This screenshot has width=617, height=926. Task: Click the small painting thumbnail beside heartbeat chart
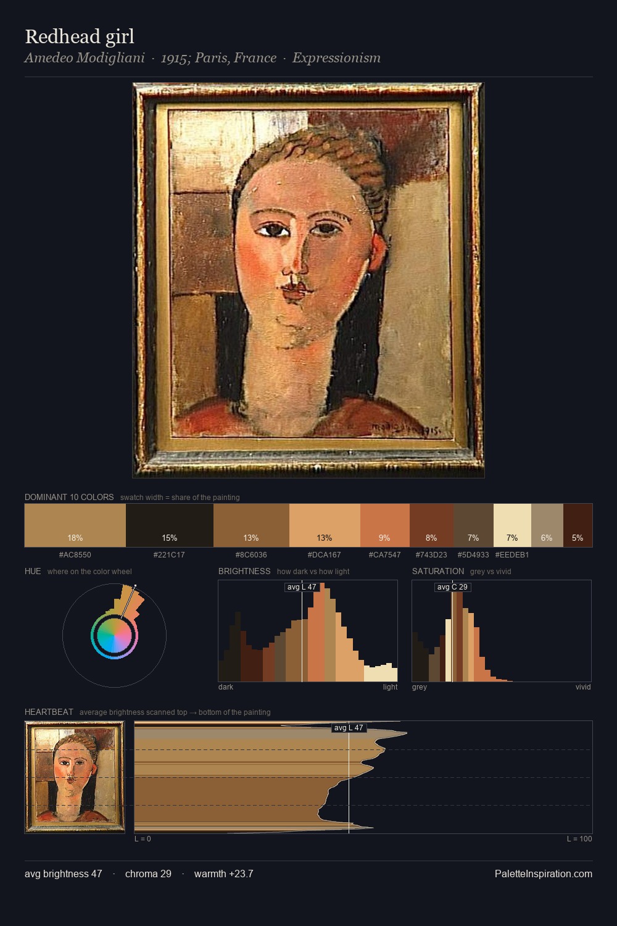click(x=75, y=777)
